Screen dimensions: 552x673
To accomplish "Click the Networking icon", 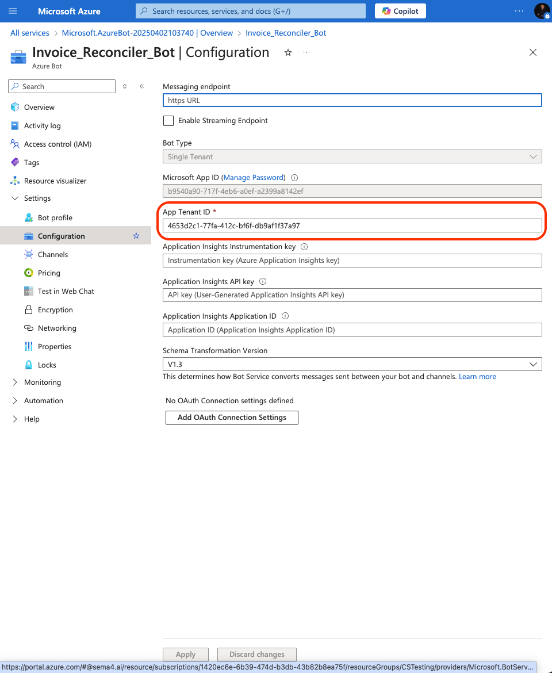I will [x=29, y=328].
